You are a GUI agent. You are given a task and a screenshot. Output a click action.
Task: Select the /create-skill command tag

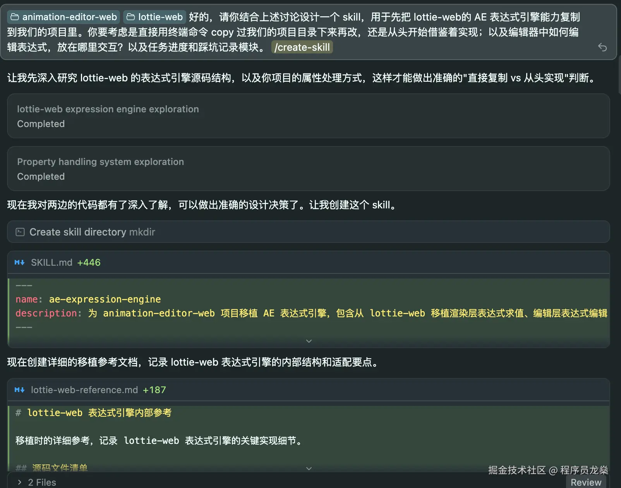click(302, 47)
